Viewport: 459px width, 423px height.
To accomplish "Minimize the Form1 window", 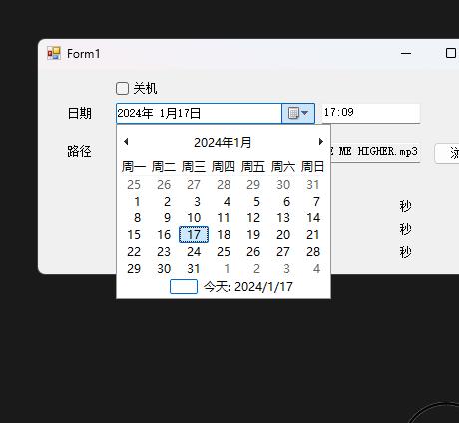I will tap(406, 53).
